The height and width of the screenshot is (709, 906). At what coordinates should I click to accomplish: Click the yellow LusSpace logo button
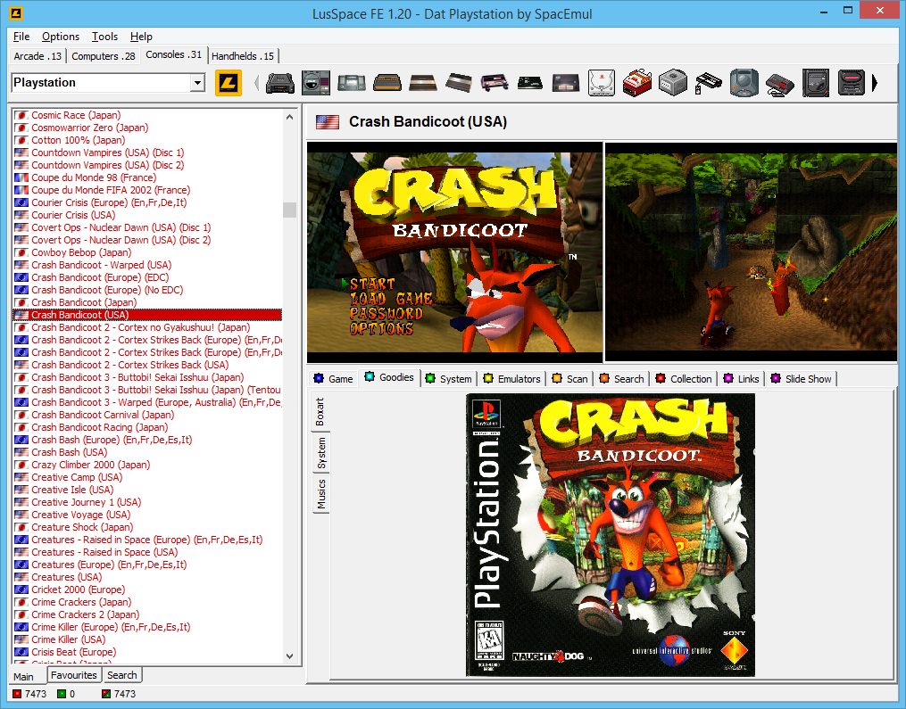point(229,83)
